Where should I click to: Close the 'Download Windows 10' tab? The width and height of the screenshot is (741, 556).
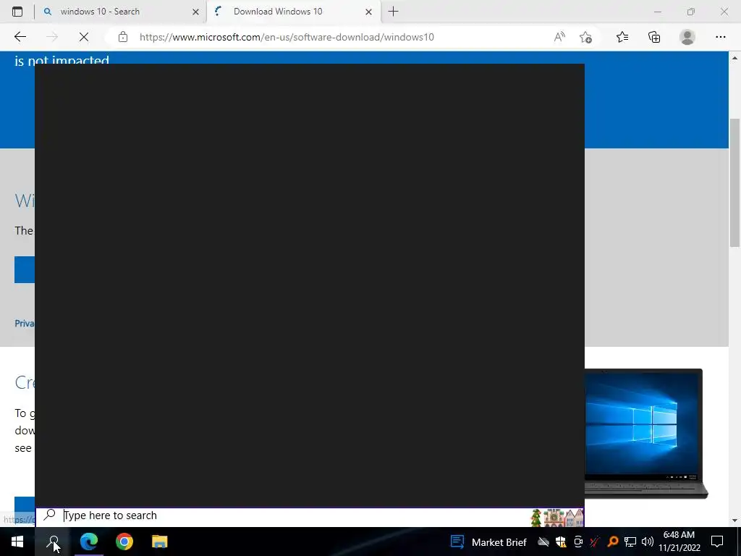point(368,12)
